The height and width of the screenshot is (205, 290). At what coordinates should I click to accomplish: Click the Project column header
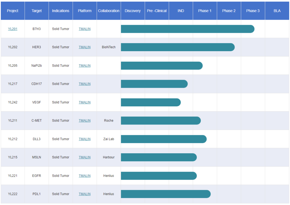13,11
